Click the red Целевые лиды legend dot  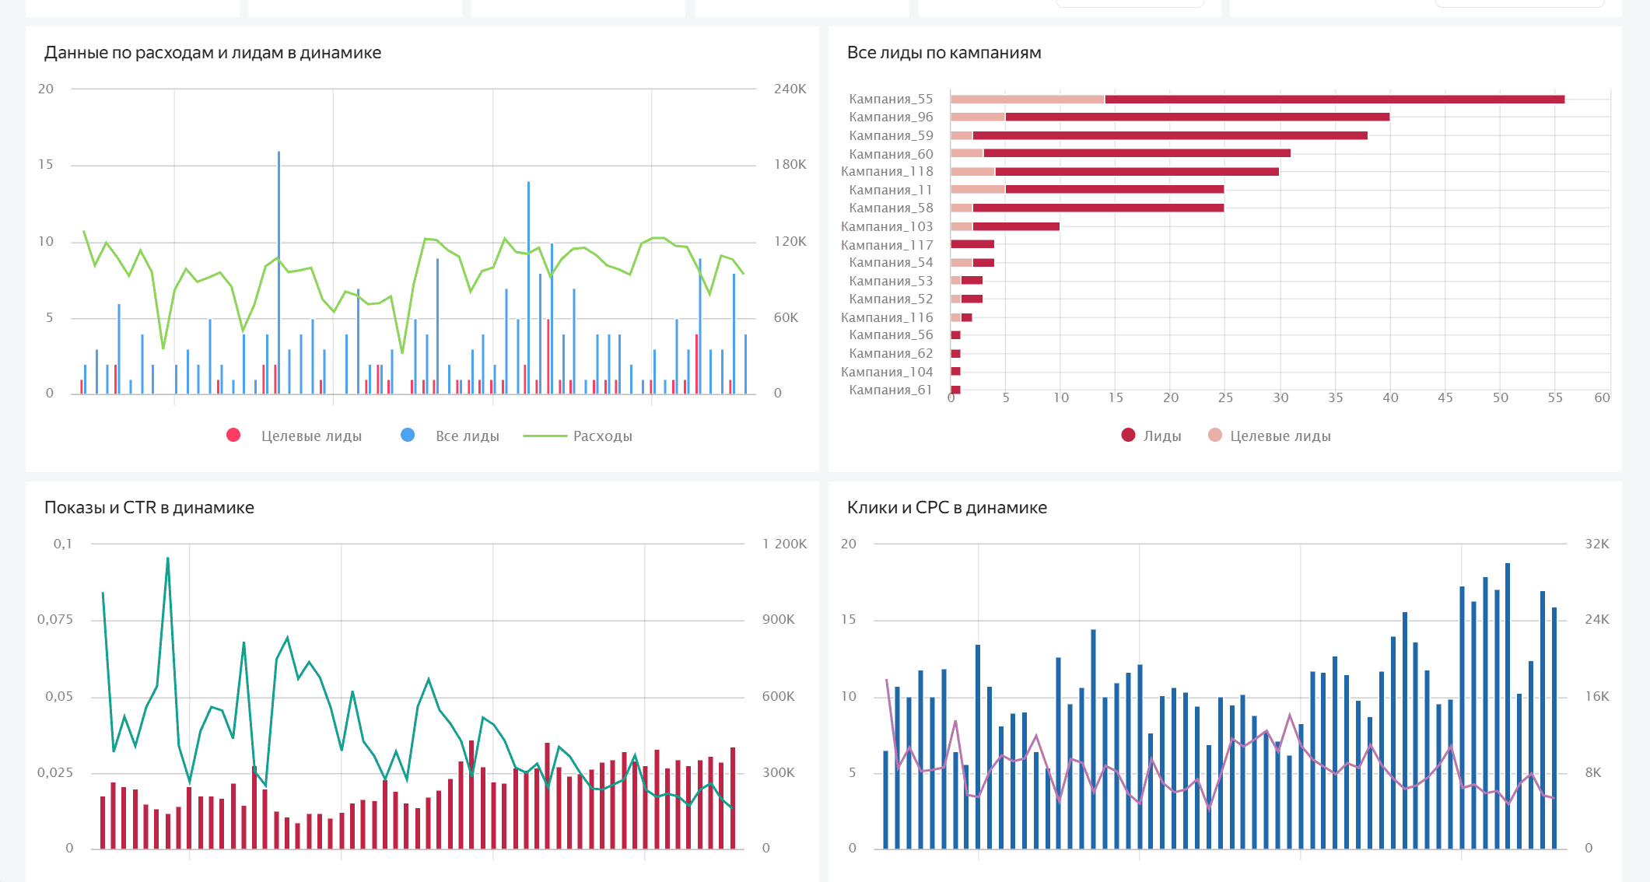(x=233, y=436)
